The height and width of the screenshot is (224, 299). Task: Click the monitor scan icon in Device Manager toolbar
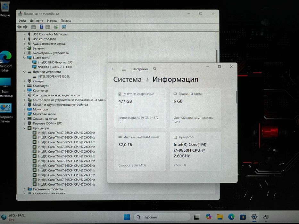[x=64, y=27]
